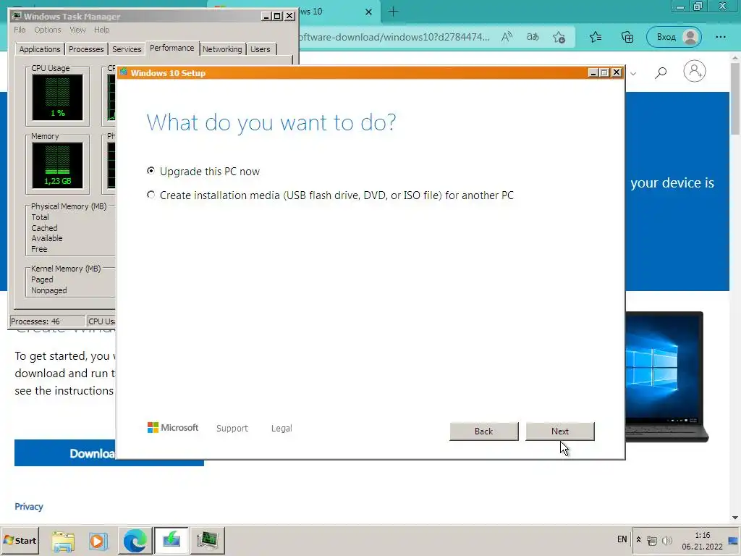Click the volume speaker tray icon
Image resolution: width=741 pixels, height=556 pixels.
coord(667,540)
